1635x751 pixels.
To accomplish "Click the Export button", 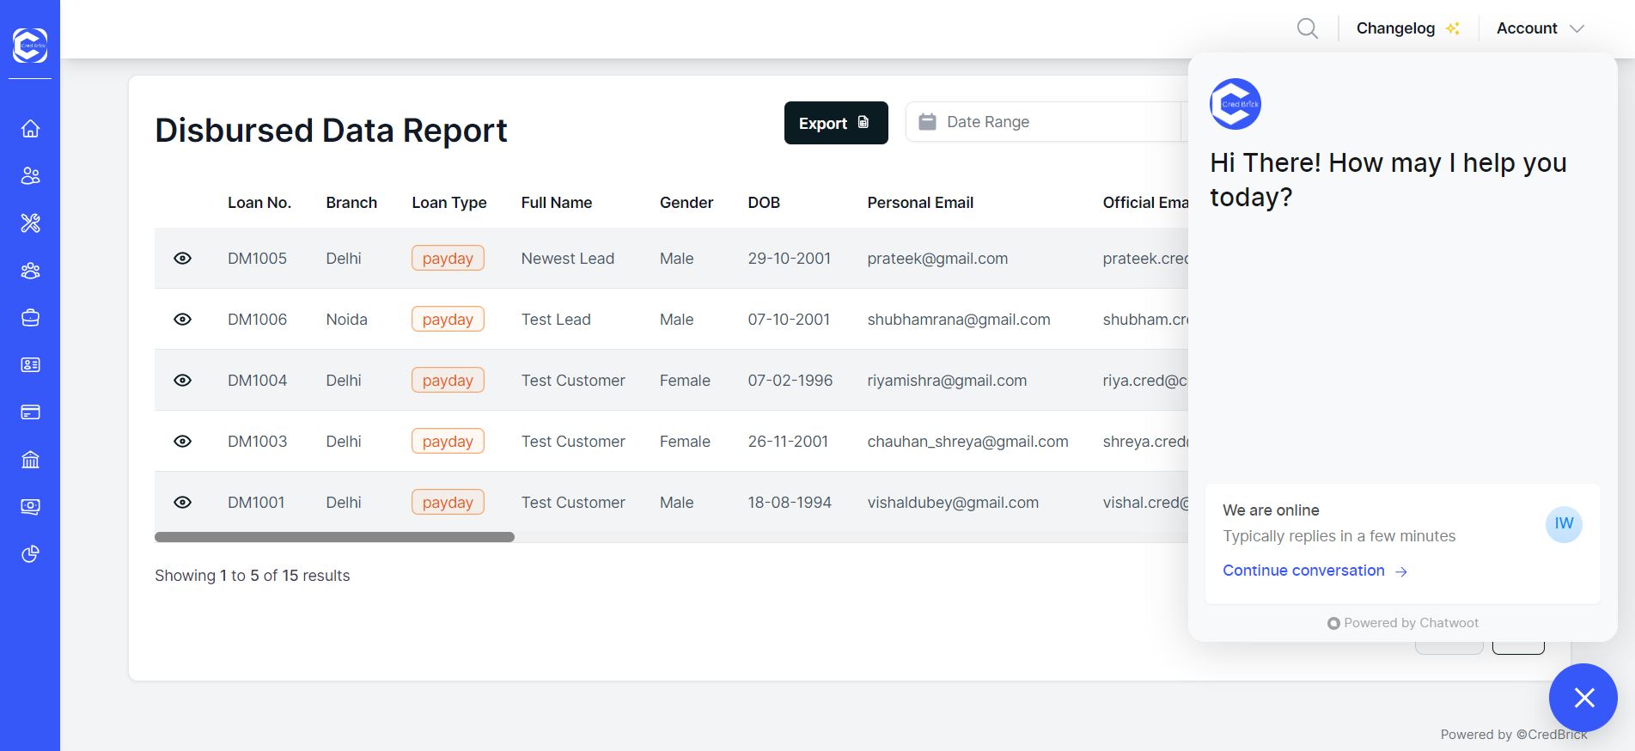I will pyautogui.click(x=835, y=123).
